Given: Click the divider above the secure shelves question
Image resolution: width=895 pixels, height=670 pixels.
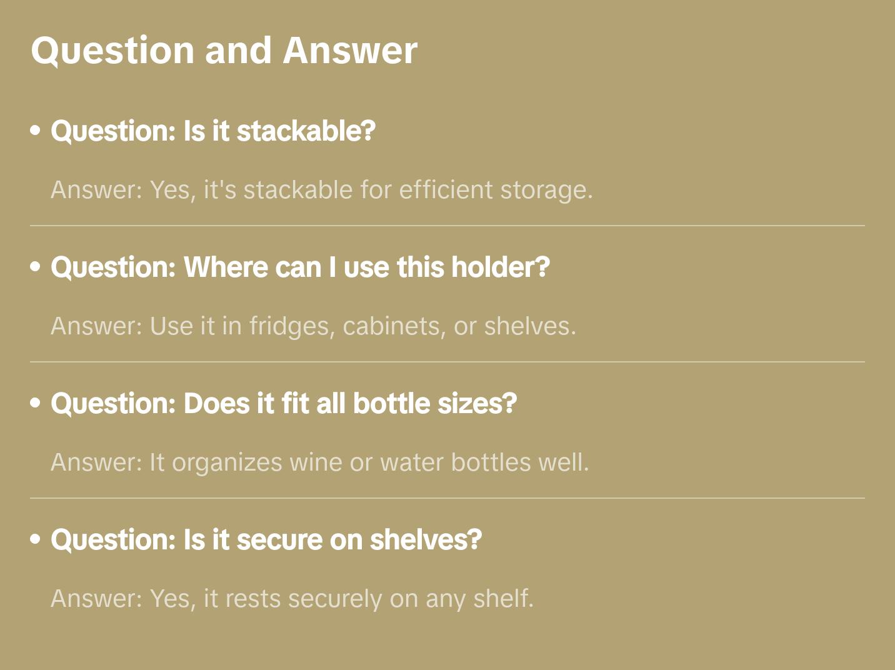Looking at the screenshot, I should pyautogui.click(x=447, y=498).
